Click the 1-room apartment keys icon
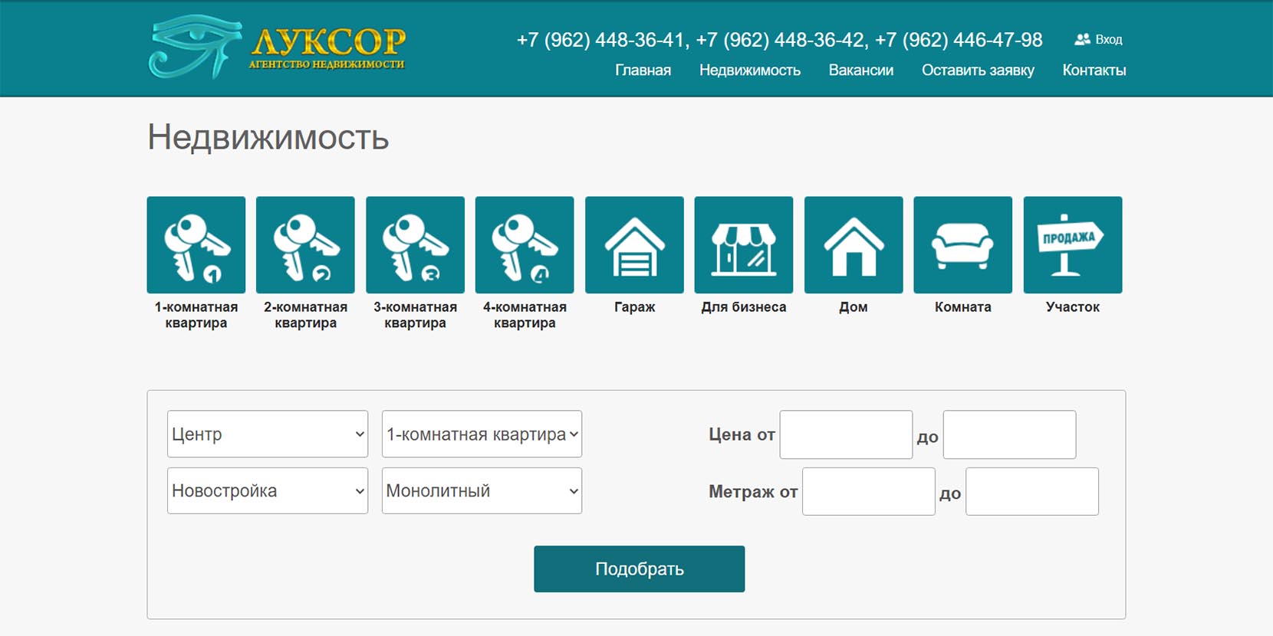Screen dimensions: 1273x636 [196, 245]
